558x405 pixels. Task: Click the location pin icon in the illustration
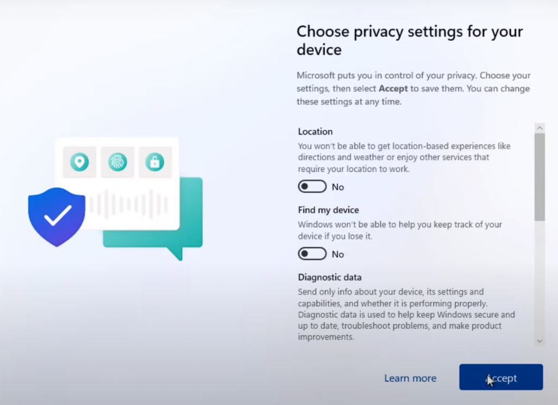[x=80, y=162]
